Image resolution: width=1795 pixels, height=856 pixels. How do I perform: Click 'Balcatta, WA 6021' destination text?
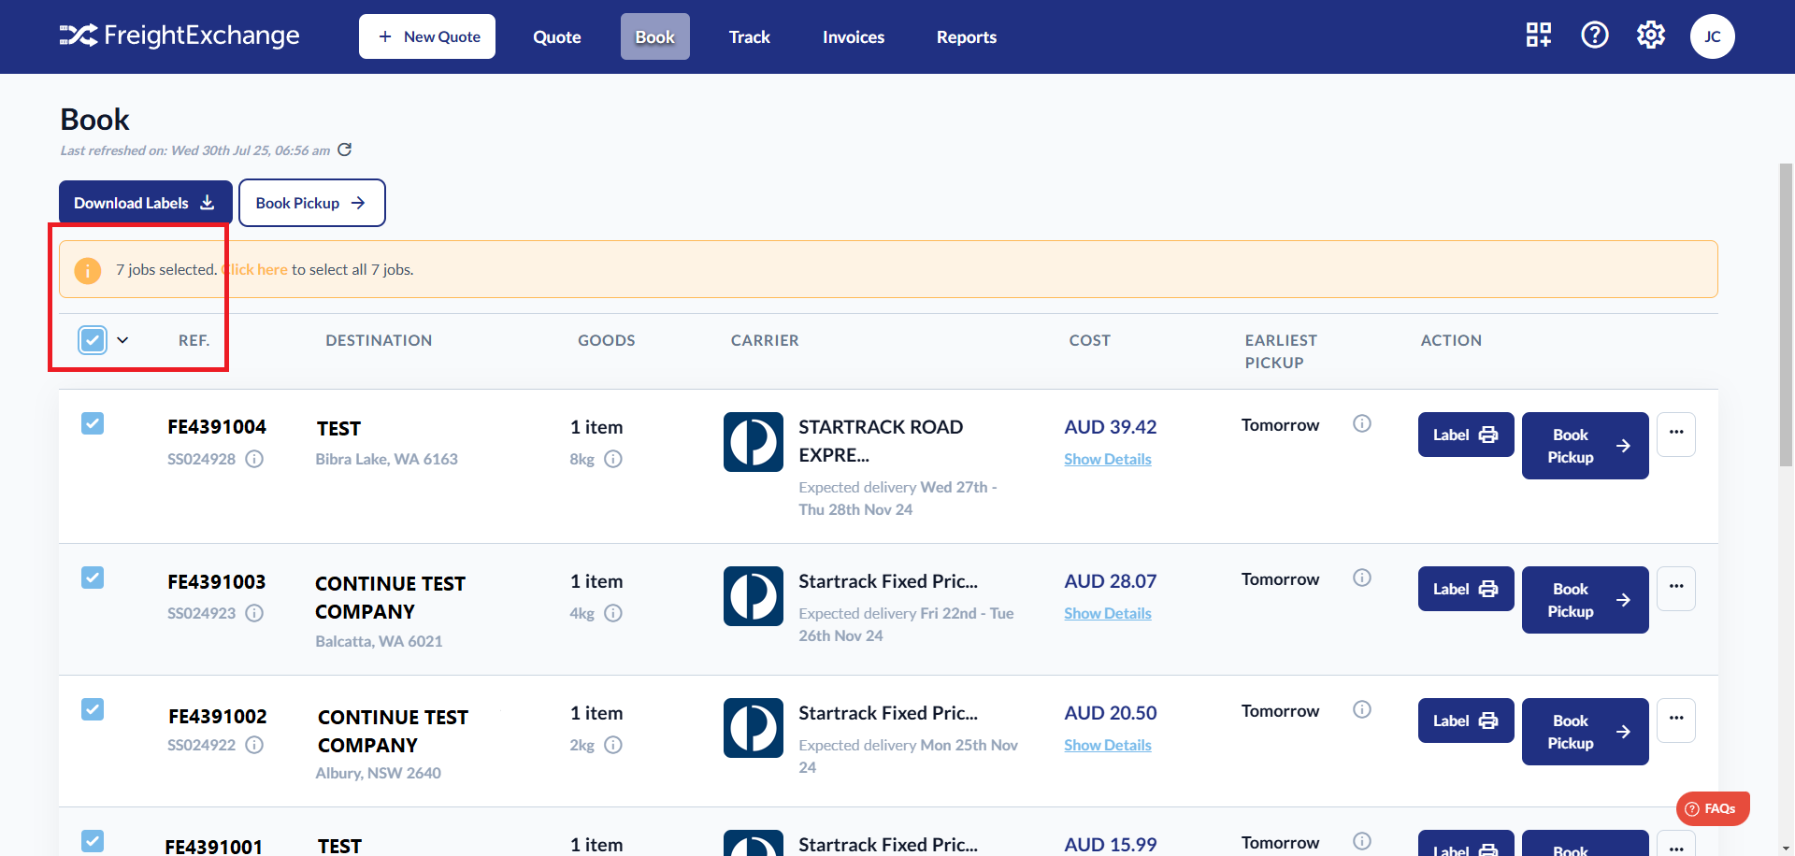[x=380, y=641]
